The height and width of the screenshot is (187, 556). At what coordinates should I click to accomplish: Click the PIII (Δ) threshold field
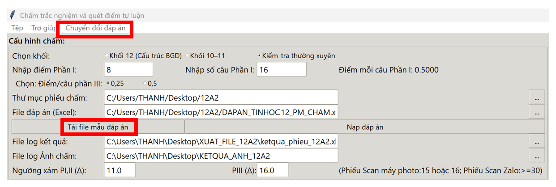tap(273, 170)
